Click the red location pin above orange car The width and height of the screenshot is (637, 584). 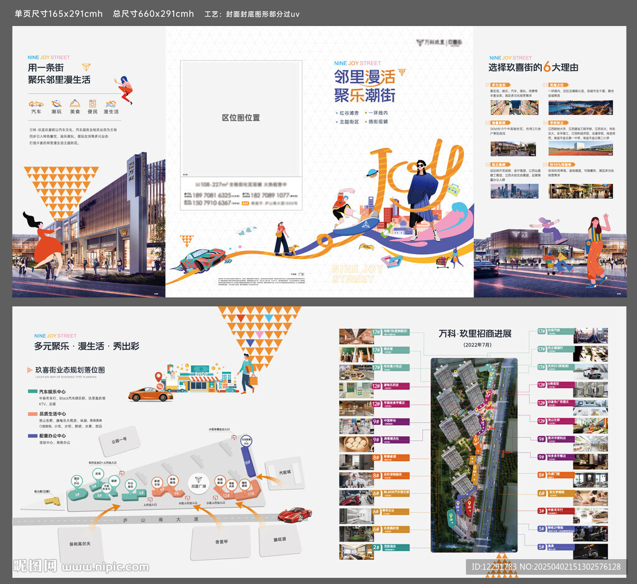[159, 378]
